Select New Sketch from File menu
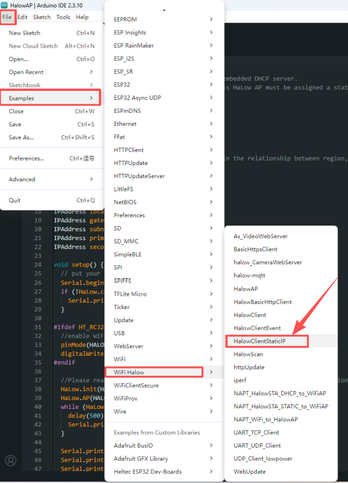The image size is (348, 483). pos(52,33)
